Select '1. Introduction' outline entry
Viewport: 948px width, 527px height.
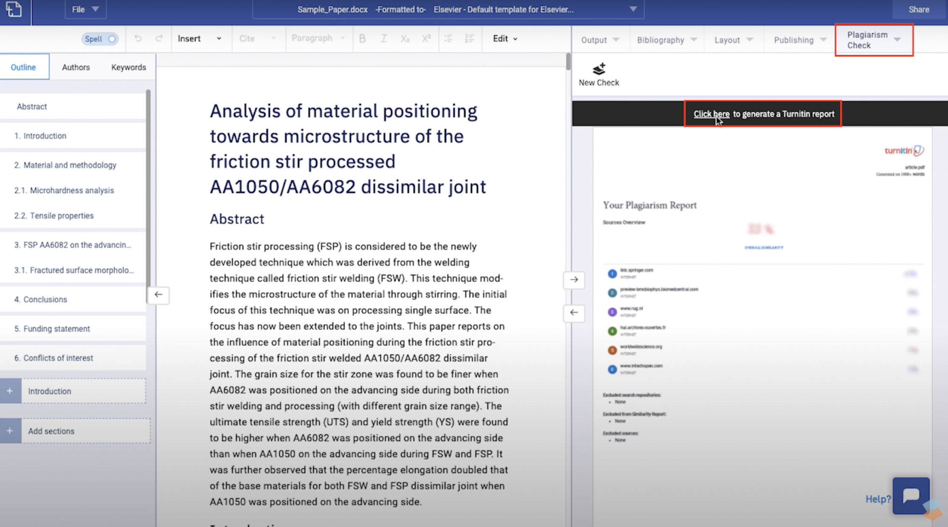[73, 136]
